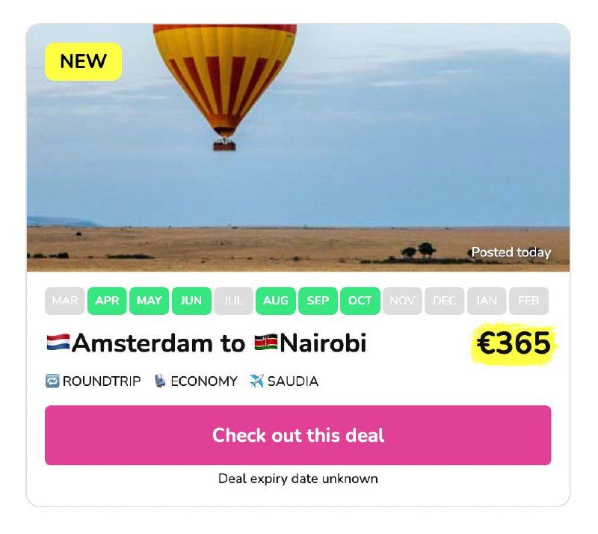
Task: Click the €365 highlighted price
Action: (514, 343)
